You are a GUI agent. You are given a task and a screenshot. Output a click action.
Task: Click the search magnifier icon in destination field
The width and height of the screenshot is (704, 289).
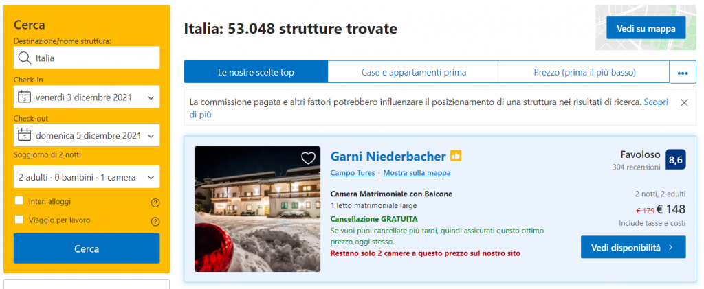coord(25,58)
